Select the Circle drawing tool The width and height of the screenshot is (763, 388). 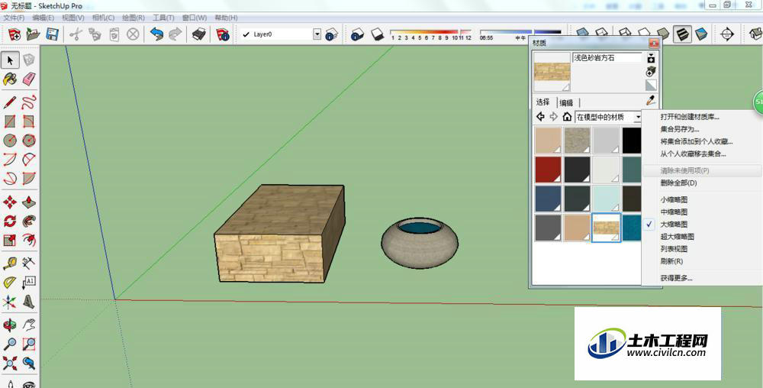(10, 141)
